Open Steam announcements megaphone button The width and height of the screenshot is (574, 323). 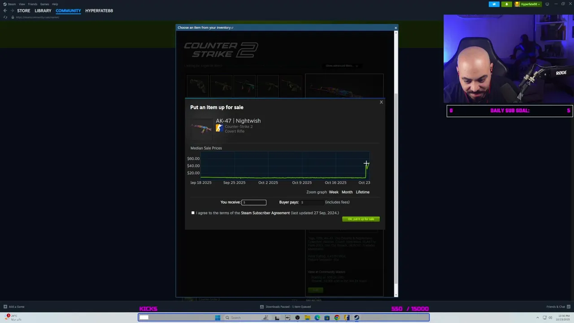[494, 4]
